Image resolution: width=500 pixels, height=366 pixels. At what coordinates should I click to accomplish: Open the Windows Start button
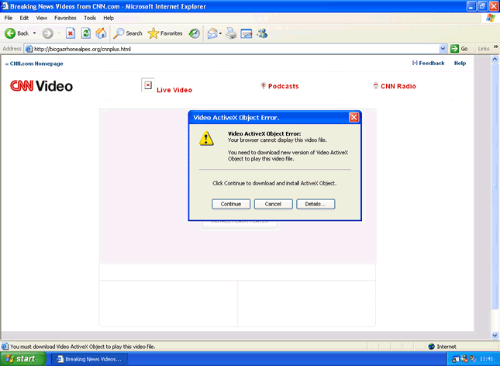pos(22,359)
